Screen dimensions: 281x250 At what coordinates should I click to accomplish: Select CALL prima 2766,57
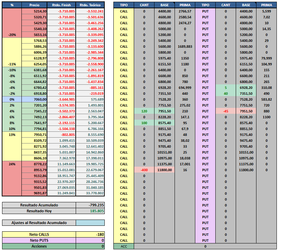[x=185, y=11]
